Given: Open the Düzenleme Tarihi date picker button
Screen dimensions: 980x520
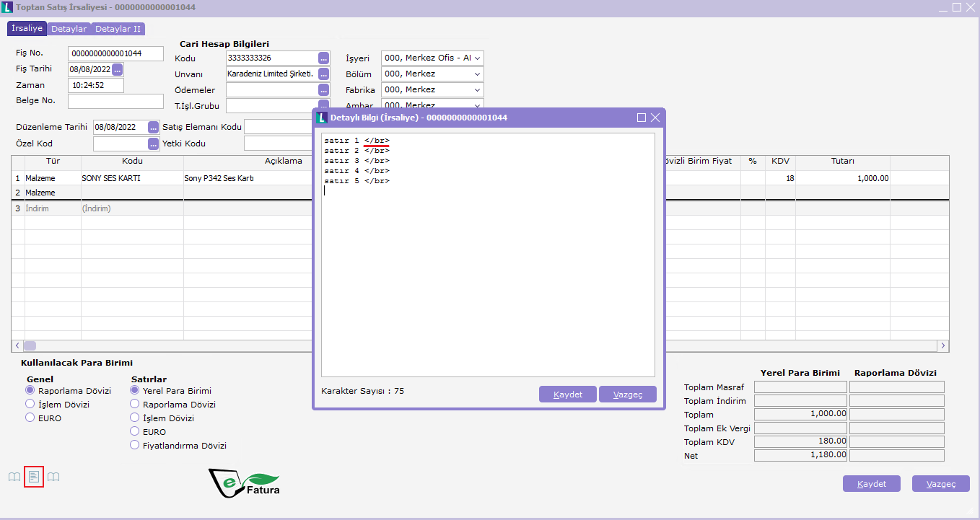Looking at the screenshot, I should pos(153,127).
